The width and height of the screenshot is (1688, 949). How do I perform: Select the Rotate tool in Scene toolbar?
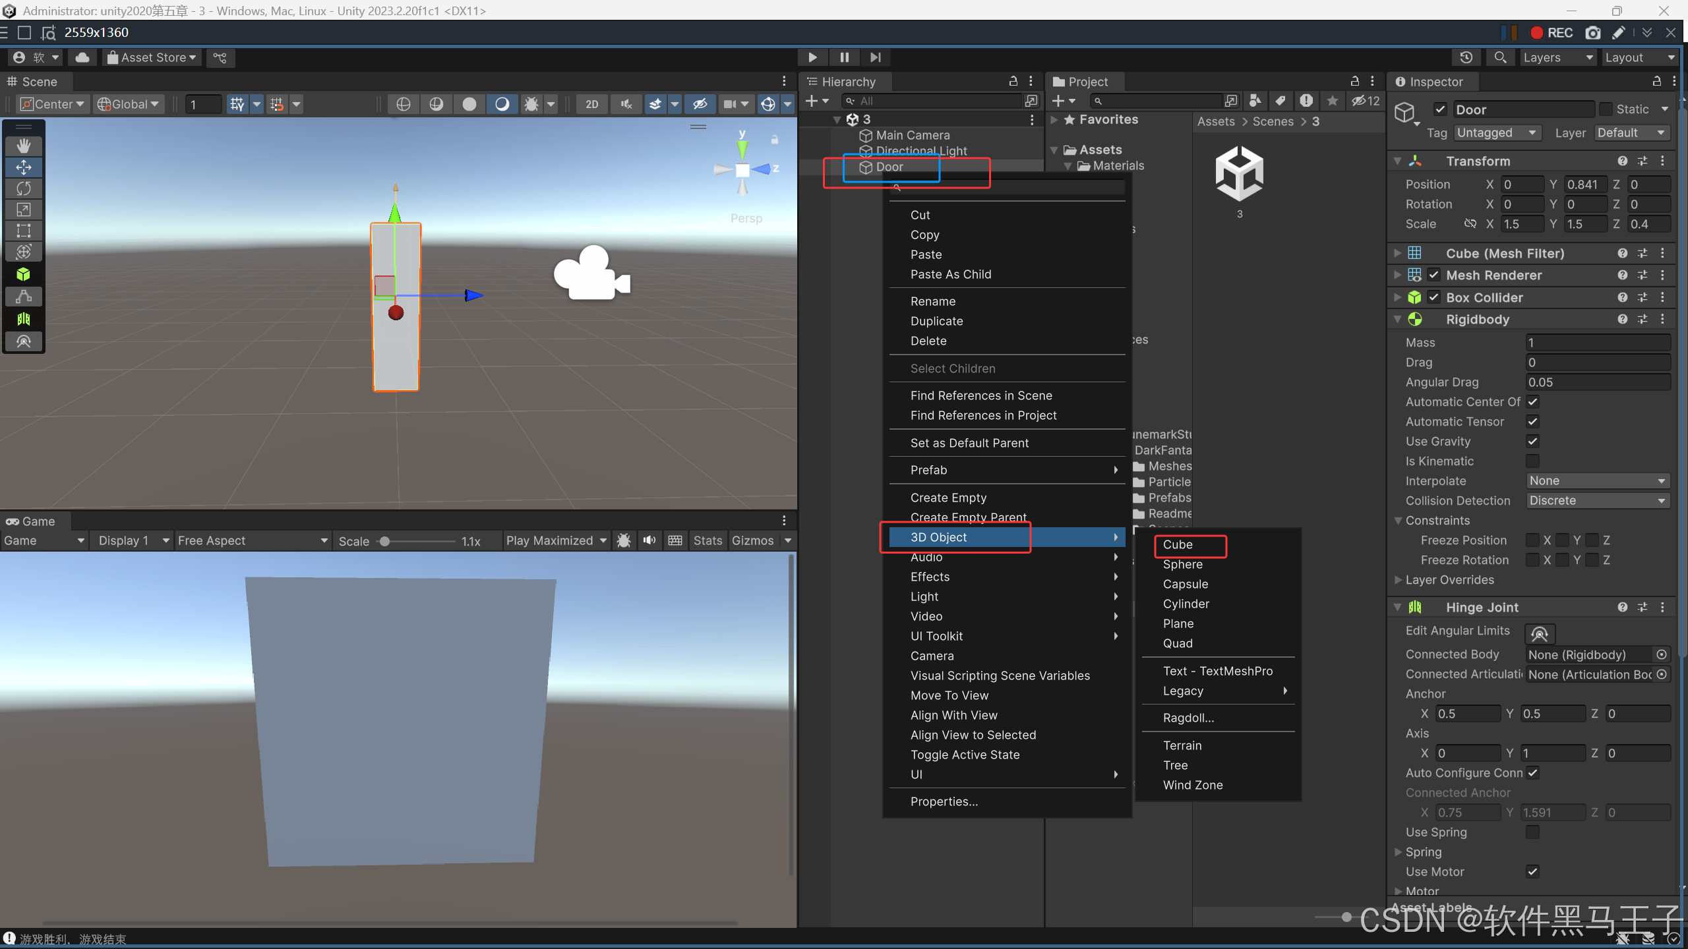(x=24, y=188)
